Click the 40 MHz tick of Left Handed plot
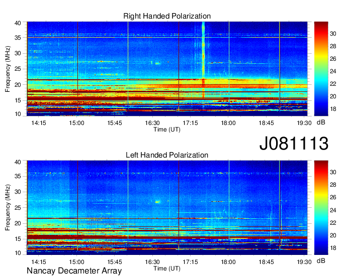The height and width of the screenshot is (277, 342). [18, 162]
